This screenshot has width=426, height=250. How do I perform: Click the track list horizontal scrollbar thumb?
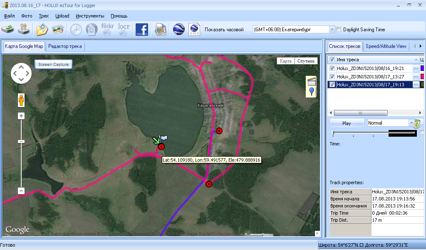point(361,112)
